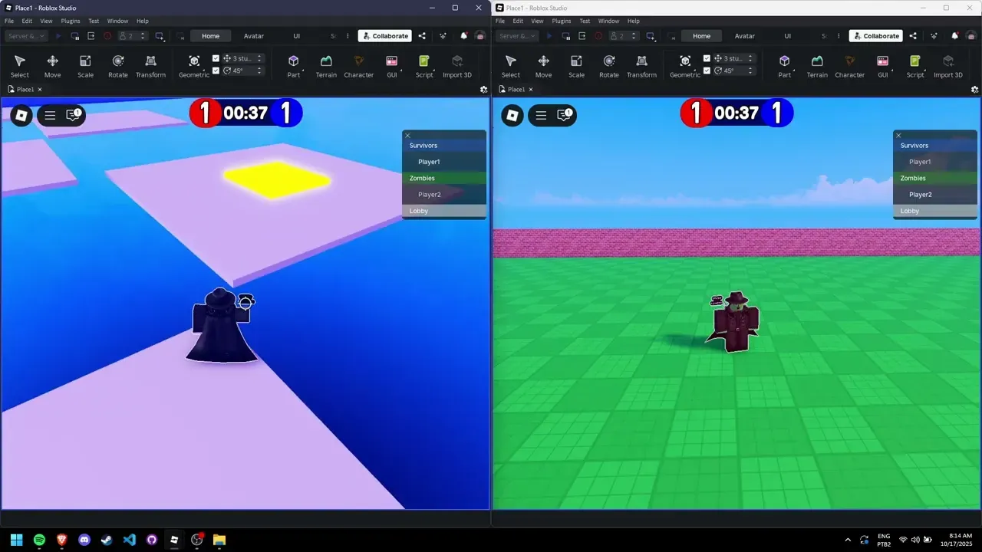Screen dimensions: 982x552
Task: Click Script tool in right window
Action: point(915,66)
